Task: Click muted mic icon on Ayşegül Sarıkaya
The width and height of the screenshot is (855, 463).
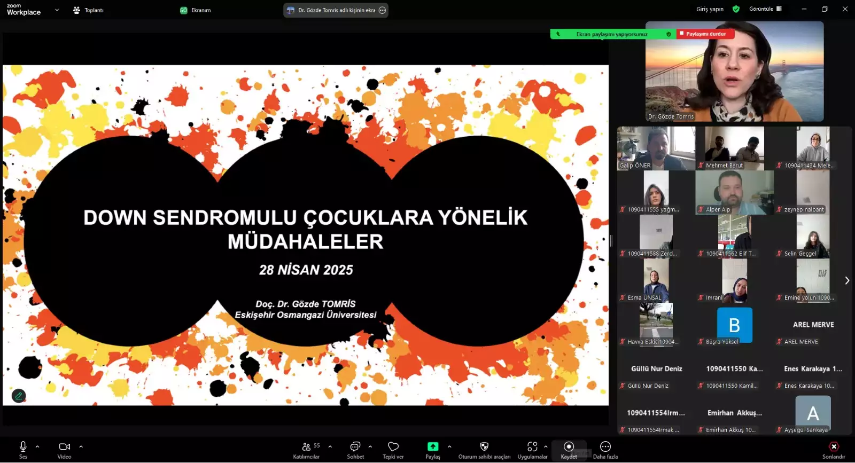Action: click(779, 430)
